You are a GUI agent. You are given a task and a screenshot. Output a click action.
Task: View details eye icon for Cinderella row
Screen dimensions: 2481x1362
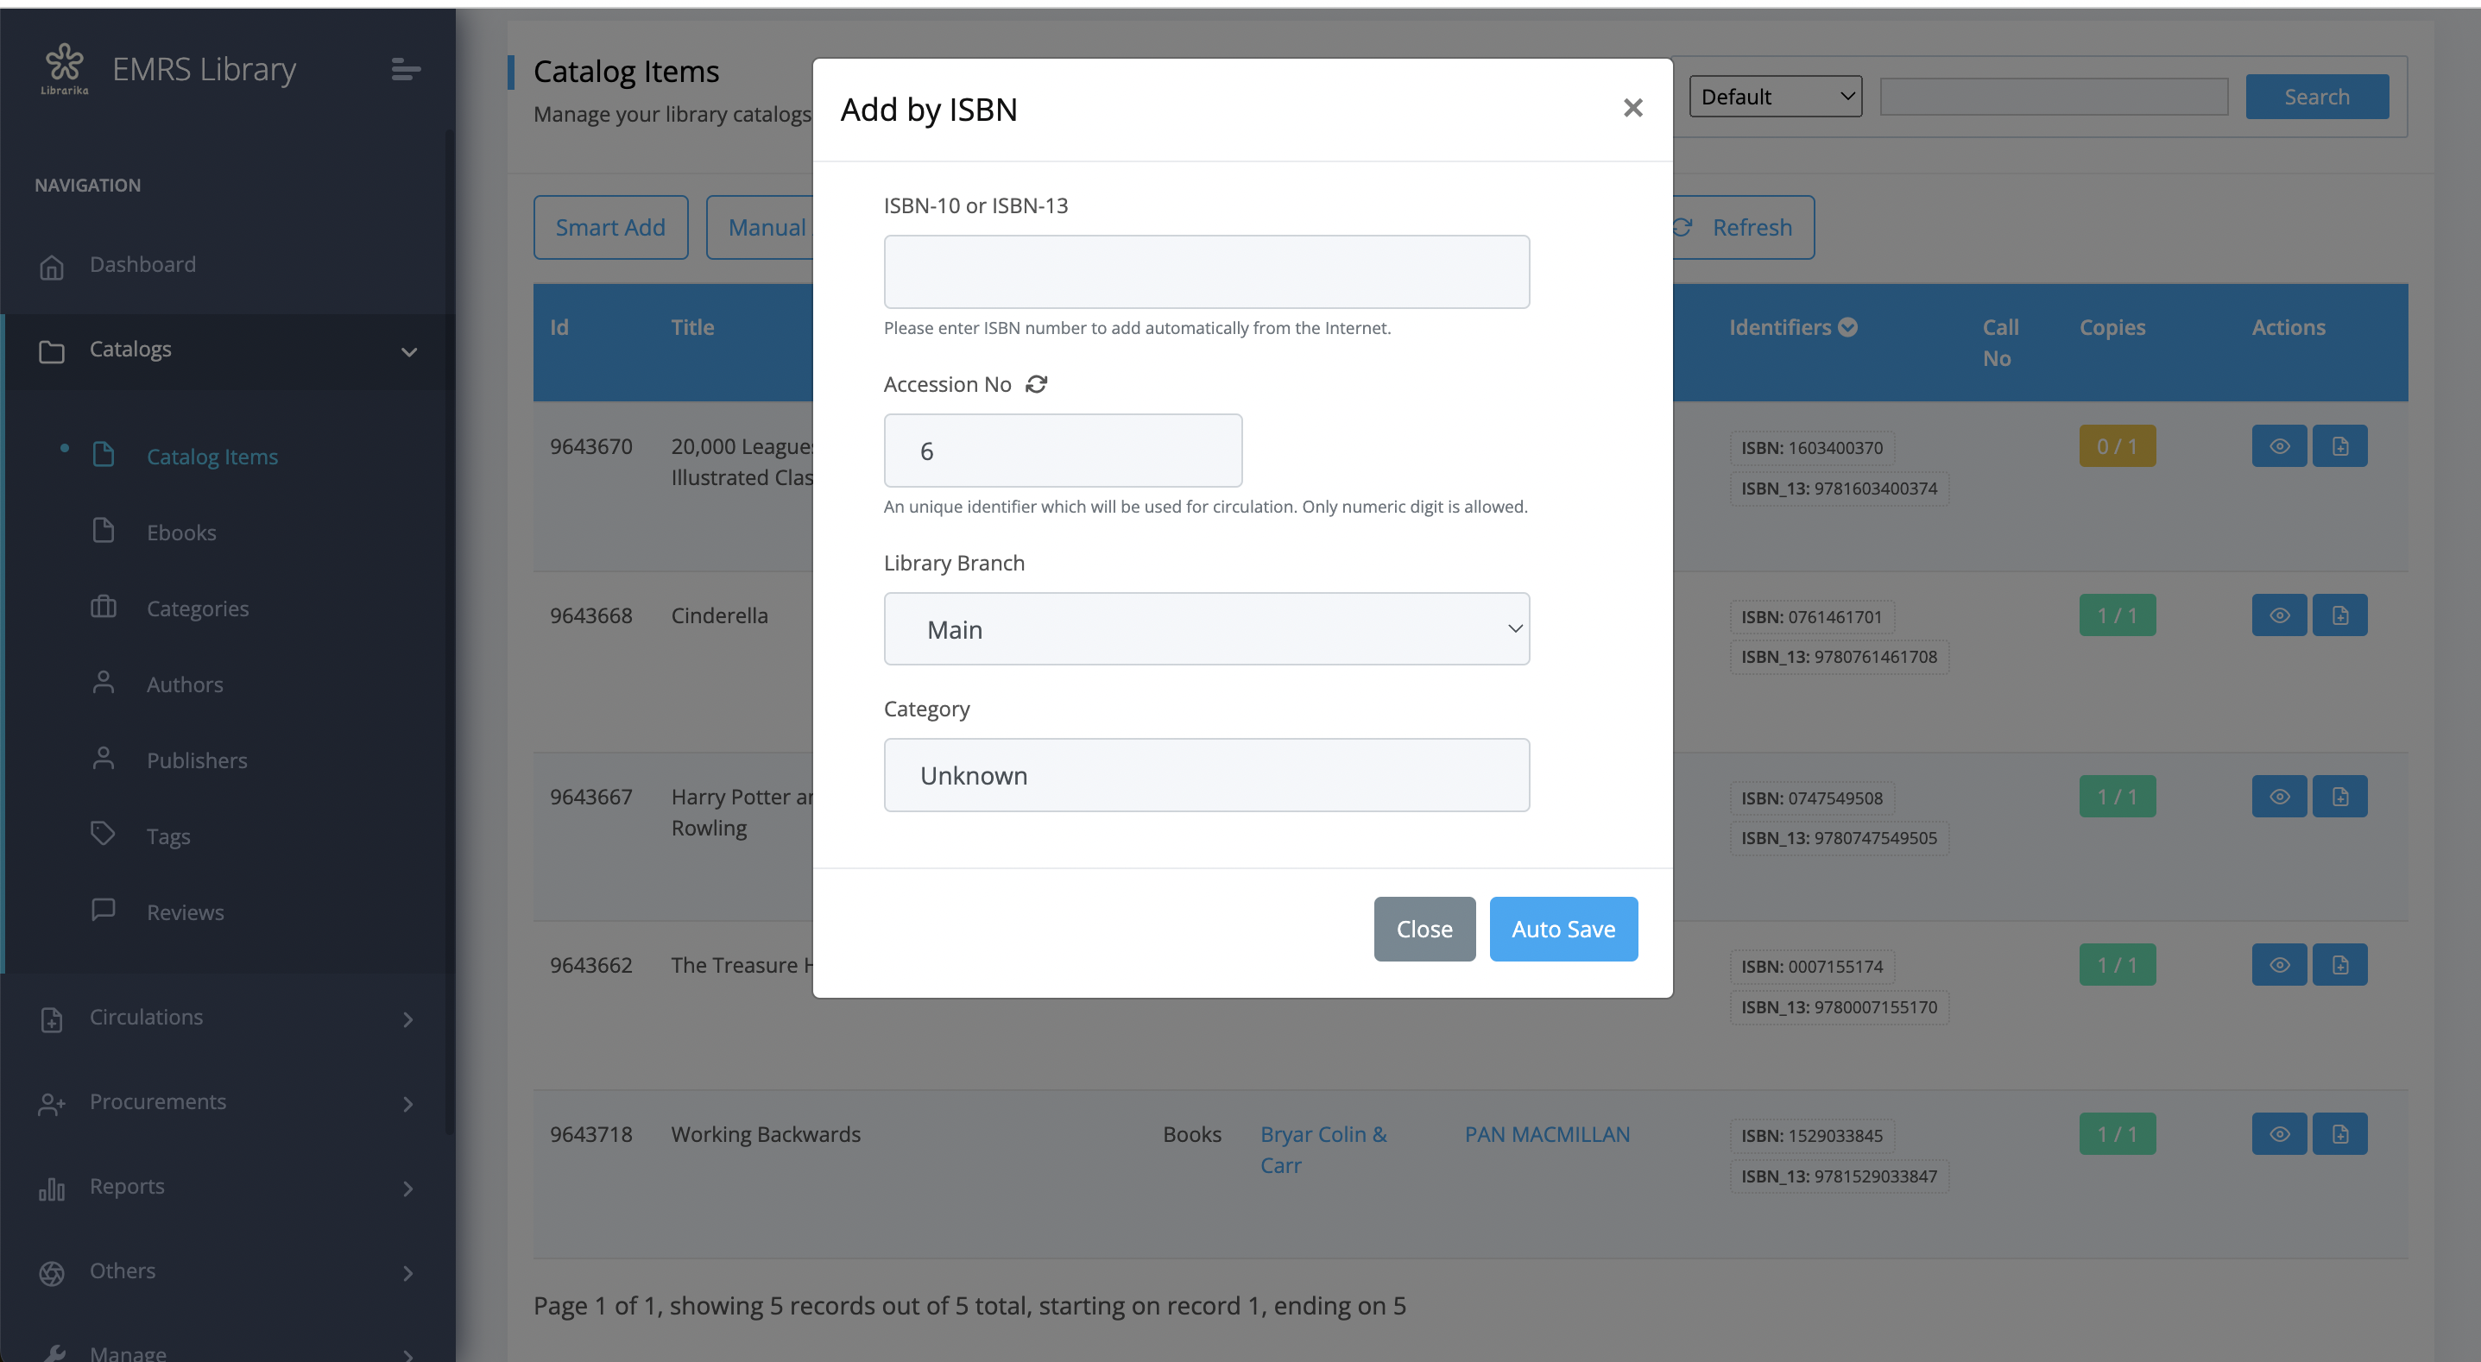tap(2279, 615)
